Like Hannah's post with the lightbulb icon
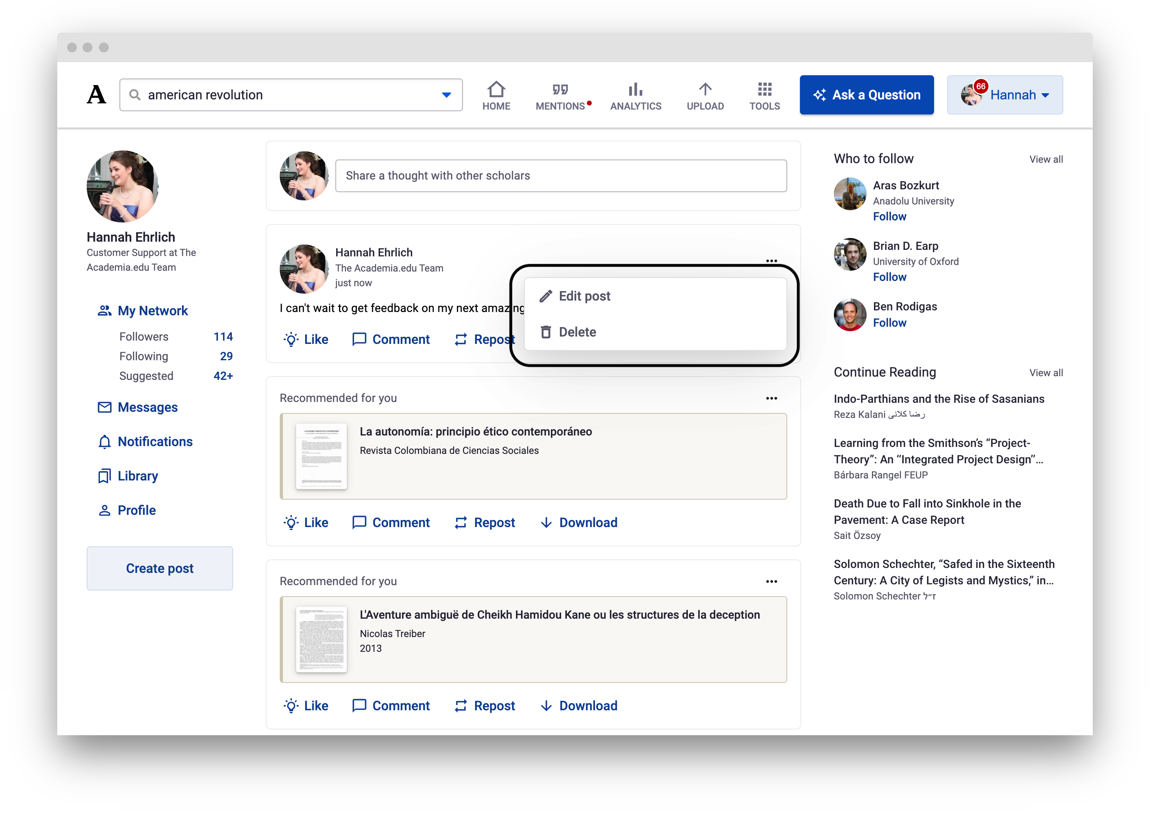 point(291,339)
